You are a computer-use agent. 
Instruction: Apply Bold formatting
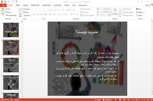[33, 14]
